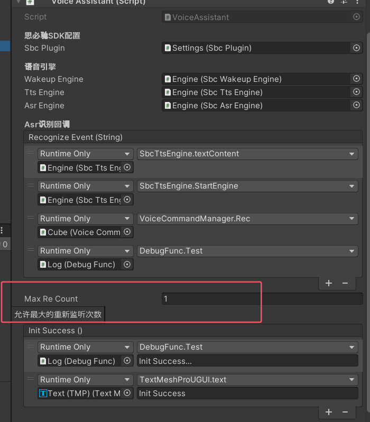Click the Tts Engine label
The width and height of the screenshot is (370, 422).
click(x=44, y=92)
